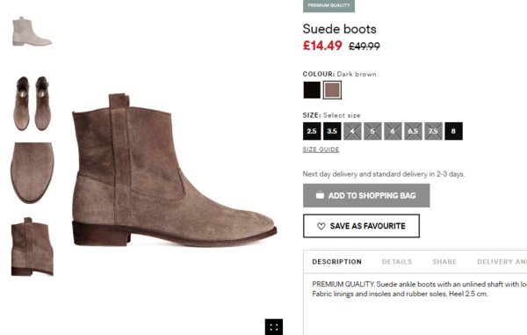Choose size 8
Image resolution: width=527 pixels, height=335 pixels.
pos(453,131)
